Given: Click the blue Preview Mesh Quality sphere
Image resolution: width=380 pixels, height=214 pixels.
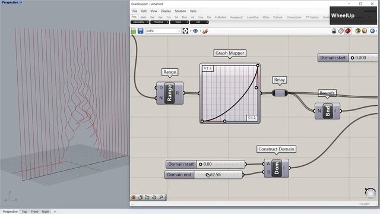Looking at the screenshot, I should (x=372, y=31).
